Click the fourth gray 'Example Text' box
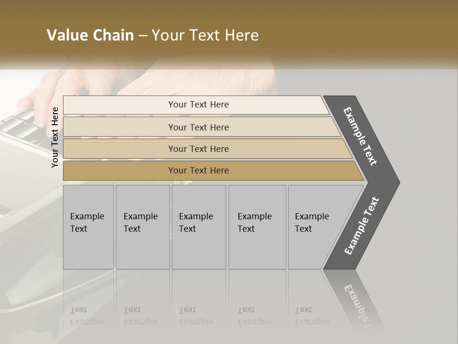The width and height of the screenshot is (458, 344). (x=257, y=227)
